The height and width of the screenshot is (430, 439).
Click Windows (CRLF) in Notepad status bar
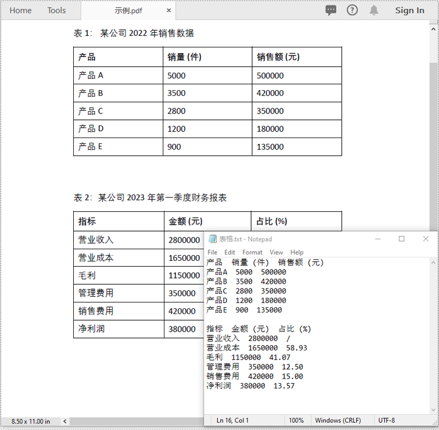pos(338,421)
